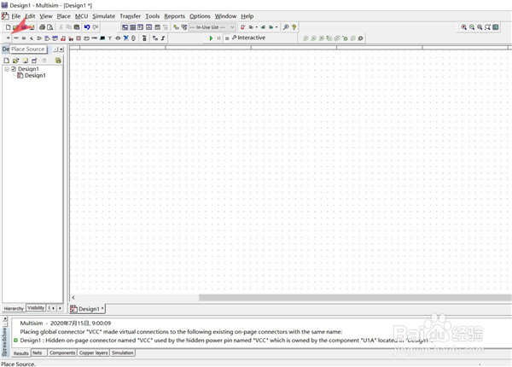Switch to the Visibility tab
The width and height of the screenshot is (512, 367).
36,307
